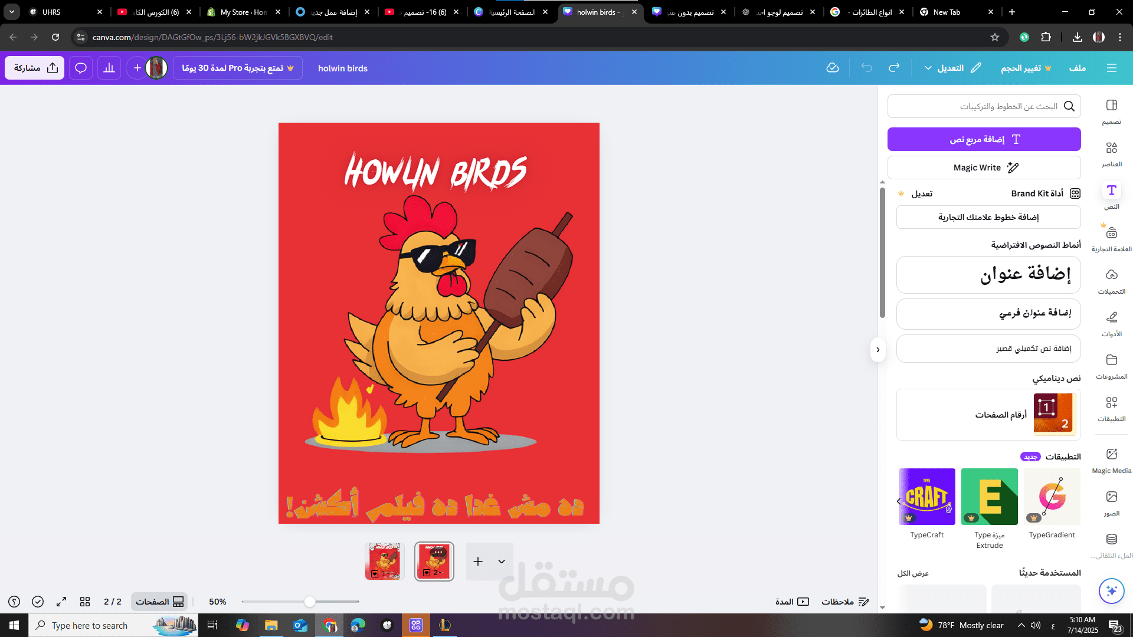Add a new page with the plus button

[478, 562]
